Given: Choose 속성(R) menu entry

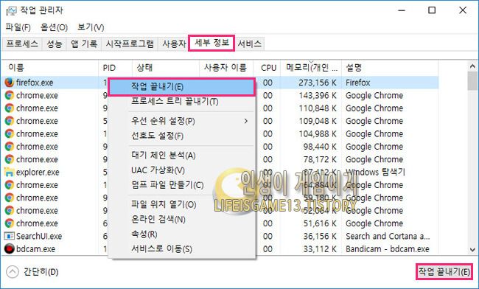Looking at the screenshot, I should (x=182, y=234).
